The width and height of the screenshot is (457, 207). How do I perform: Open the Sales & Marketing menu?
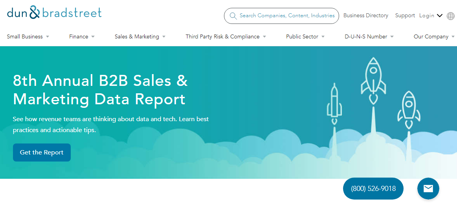[137, 36]
